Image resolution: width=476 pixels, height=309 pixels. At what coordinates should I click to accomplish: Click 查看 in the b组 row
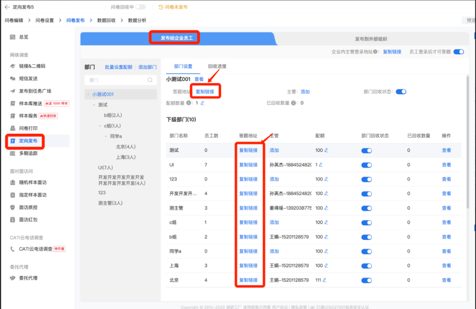point(446,237)
